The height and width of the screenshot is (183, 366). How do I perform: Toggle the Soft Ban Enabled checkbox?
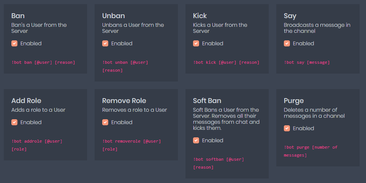[x=196, y=140]
